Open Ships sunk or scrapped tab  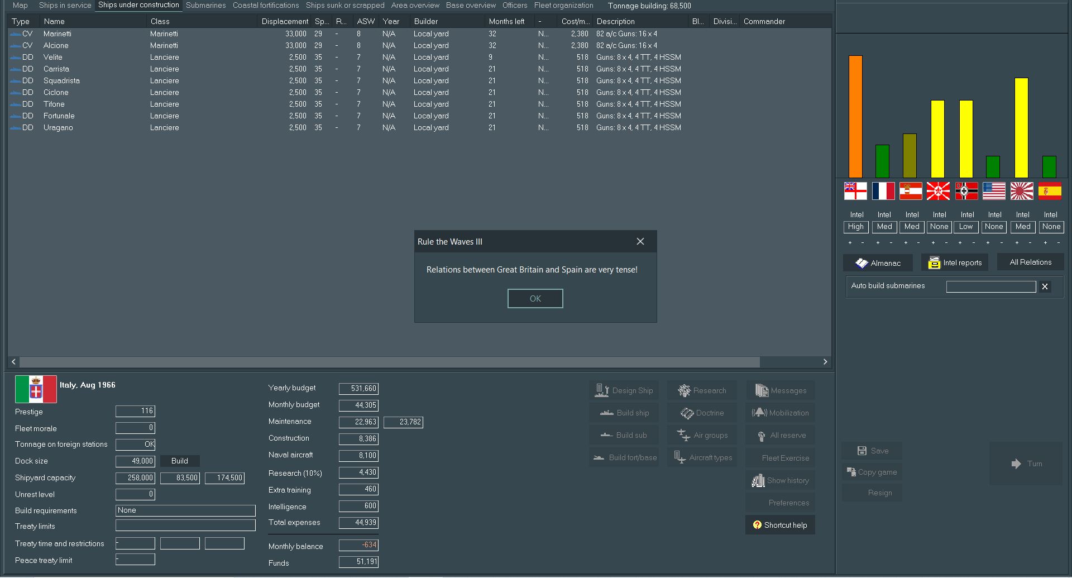point(345,5)
